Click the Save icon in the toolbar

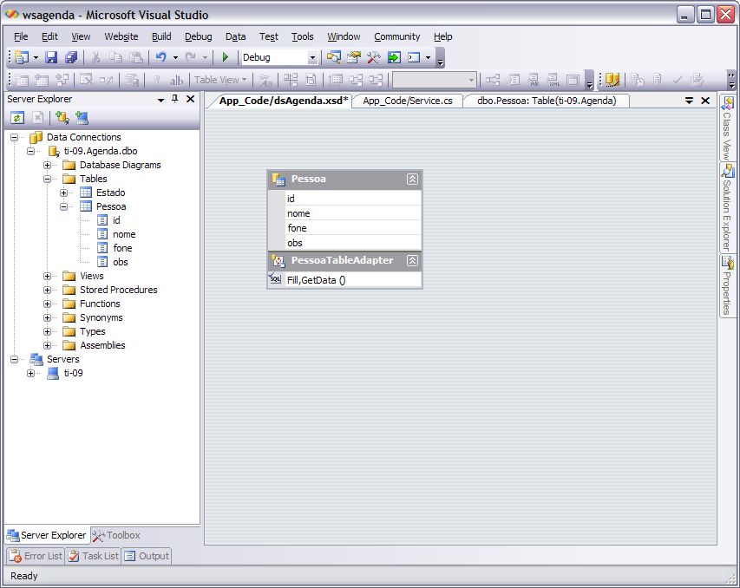[x=51, y=57]
